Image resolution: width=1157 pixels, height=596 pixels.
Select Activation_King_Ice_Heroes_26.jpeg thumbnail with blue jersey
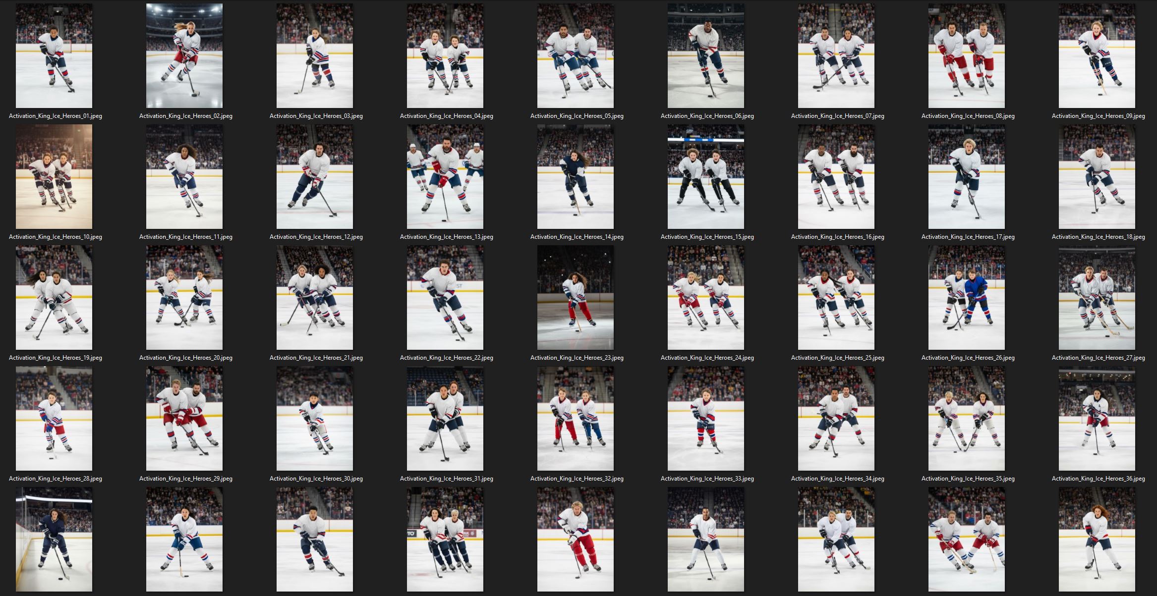click(967, 298)
